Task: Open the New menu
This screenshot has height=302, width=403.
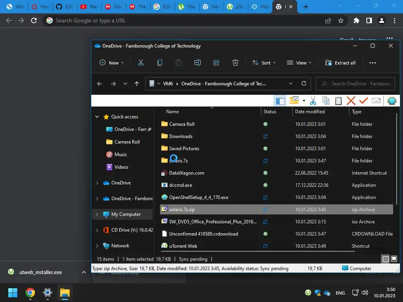Action: click(111, 63)
